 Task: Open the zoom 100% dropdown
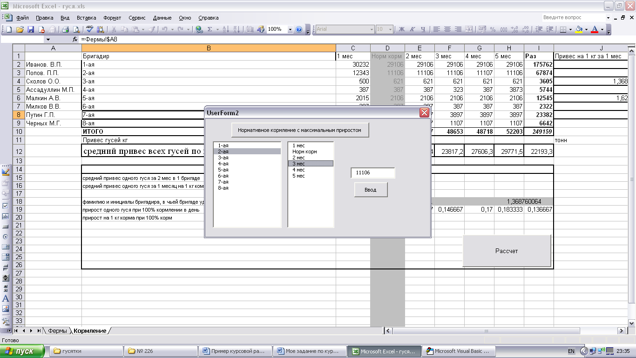[290, 29]
